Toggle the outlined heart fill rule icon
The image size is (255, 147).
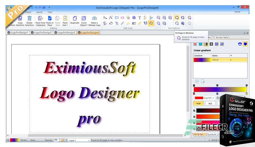(x=240, y=44)
